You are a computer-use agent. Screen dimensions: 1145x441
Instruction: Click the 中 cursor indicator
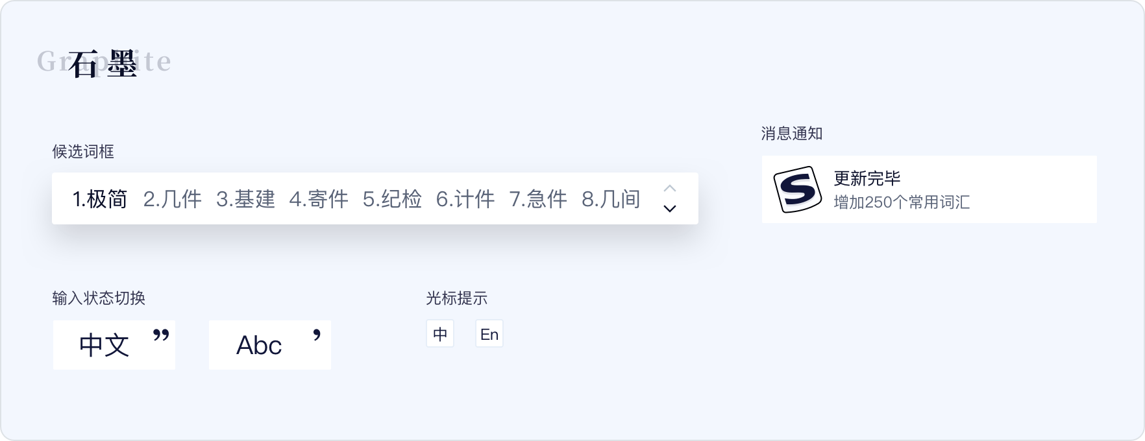tap(440, 334)
